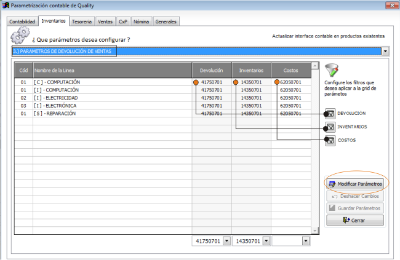
Task: Switch to the Inventarios tab
Action: pos(54,21)
